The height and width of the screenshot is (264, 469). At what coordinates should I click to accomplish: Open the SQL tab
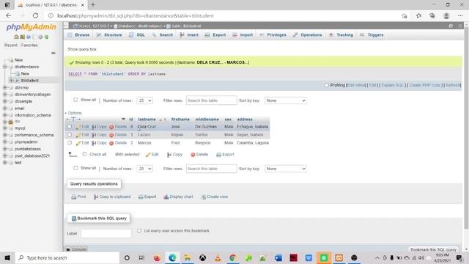click(137, 35)
